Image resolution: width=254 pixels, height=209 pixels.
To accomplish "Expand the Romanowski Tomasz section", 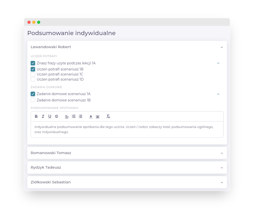I will [x=222, y=153].
